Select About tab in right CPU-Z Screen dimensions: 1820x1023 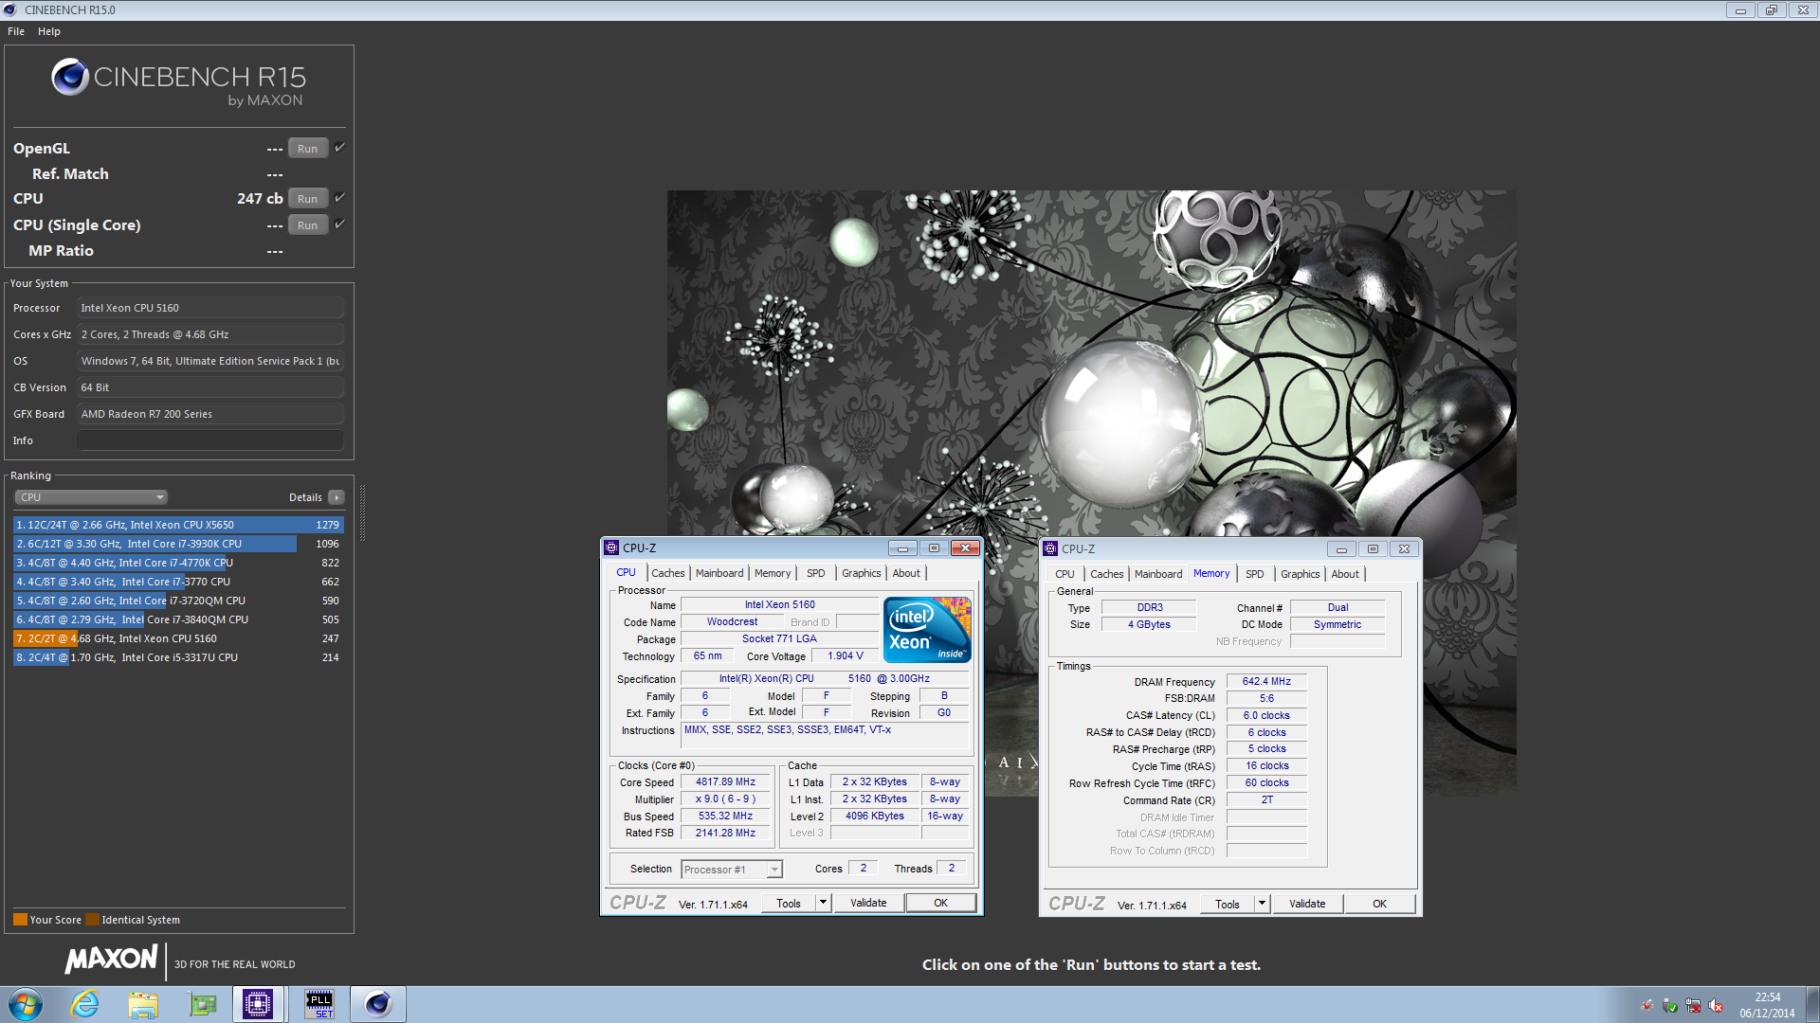(1345, 574)
